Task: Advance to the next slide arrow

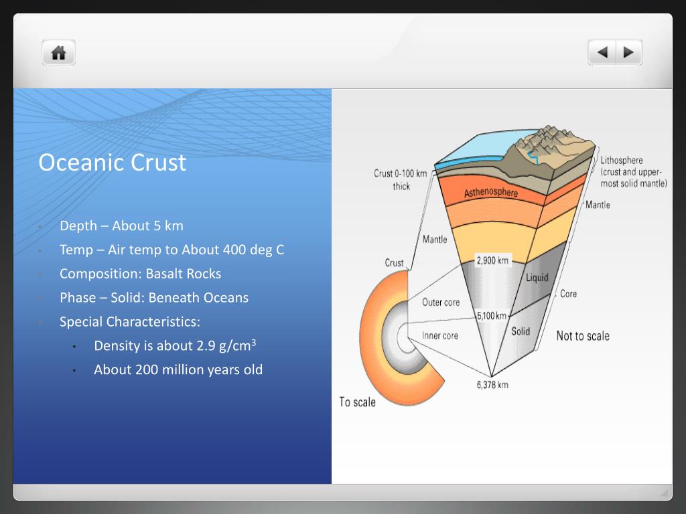Action: (x=629, y=52)
